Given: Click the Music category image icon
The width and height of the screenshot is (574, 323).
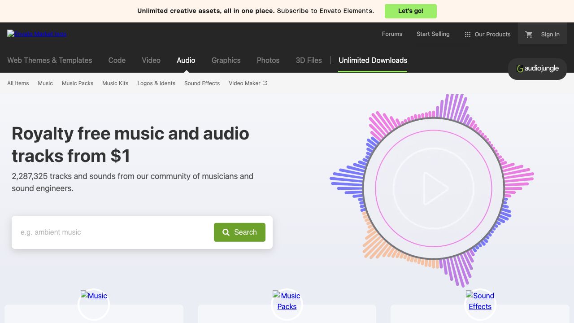Looking at the screenshot, I should coord(94,296).
